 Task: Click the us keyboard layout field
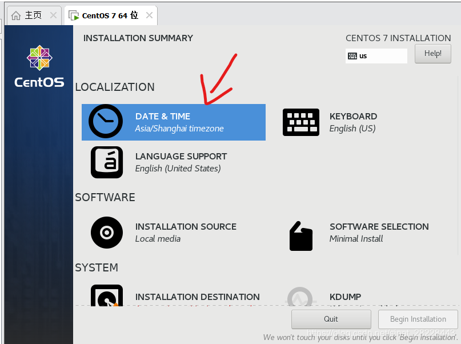point(376,56)
